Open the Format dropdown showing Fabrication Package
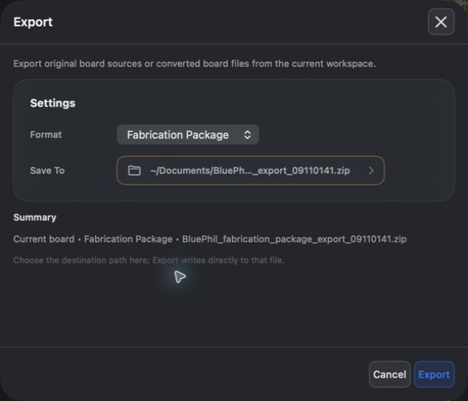This screenshot has height=401, width=468. (x=188, y=135)
